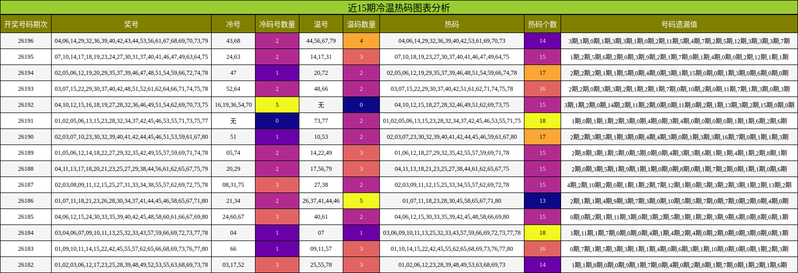Select omission values cell in row 26187
This screenshot has width=798, height=273.
coord(679,185)
